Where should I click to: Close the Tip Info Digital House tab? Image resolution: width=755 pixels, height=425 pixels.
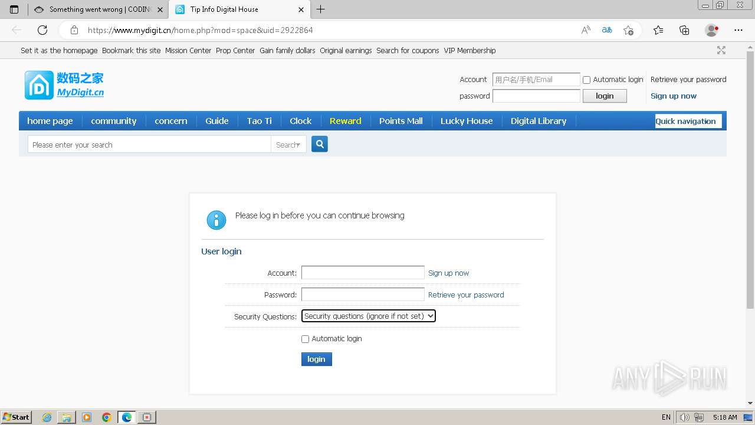tap(301, 9)
